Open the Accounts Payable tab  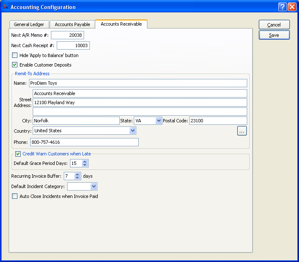pos(72,24)
